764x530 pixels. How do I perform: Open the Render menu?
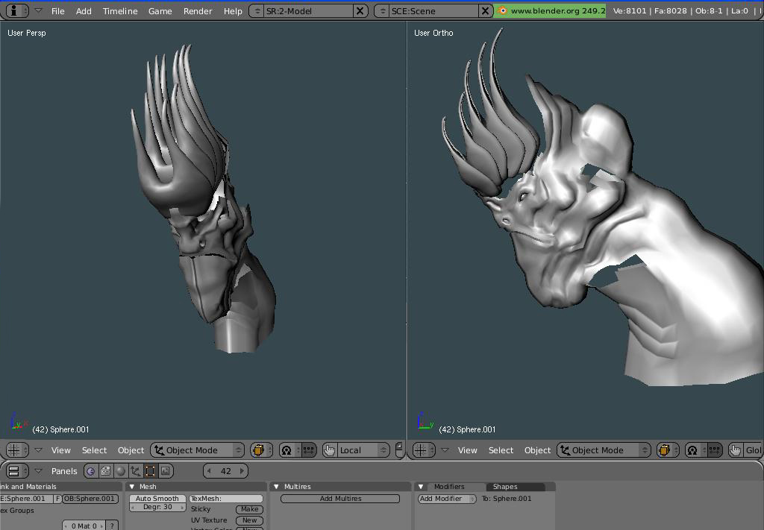tap(197, 10)
